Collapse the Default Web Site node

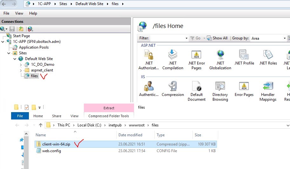coord(15,59)
